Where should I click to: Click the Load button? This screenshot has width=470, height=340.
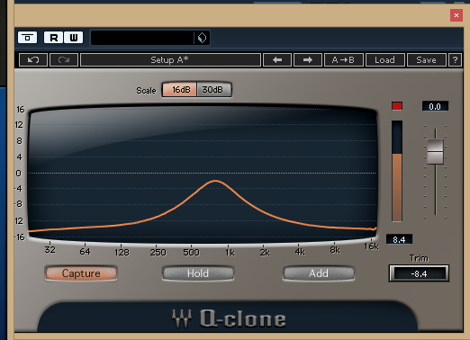pos(385,60)
